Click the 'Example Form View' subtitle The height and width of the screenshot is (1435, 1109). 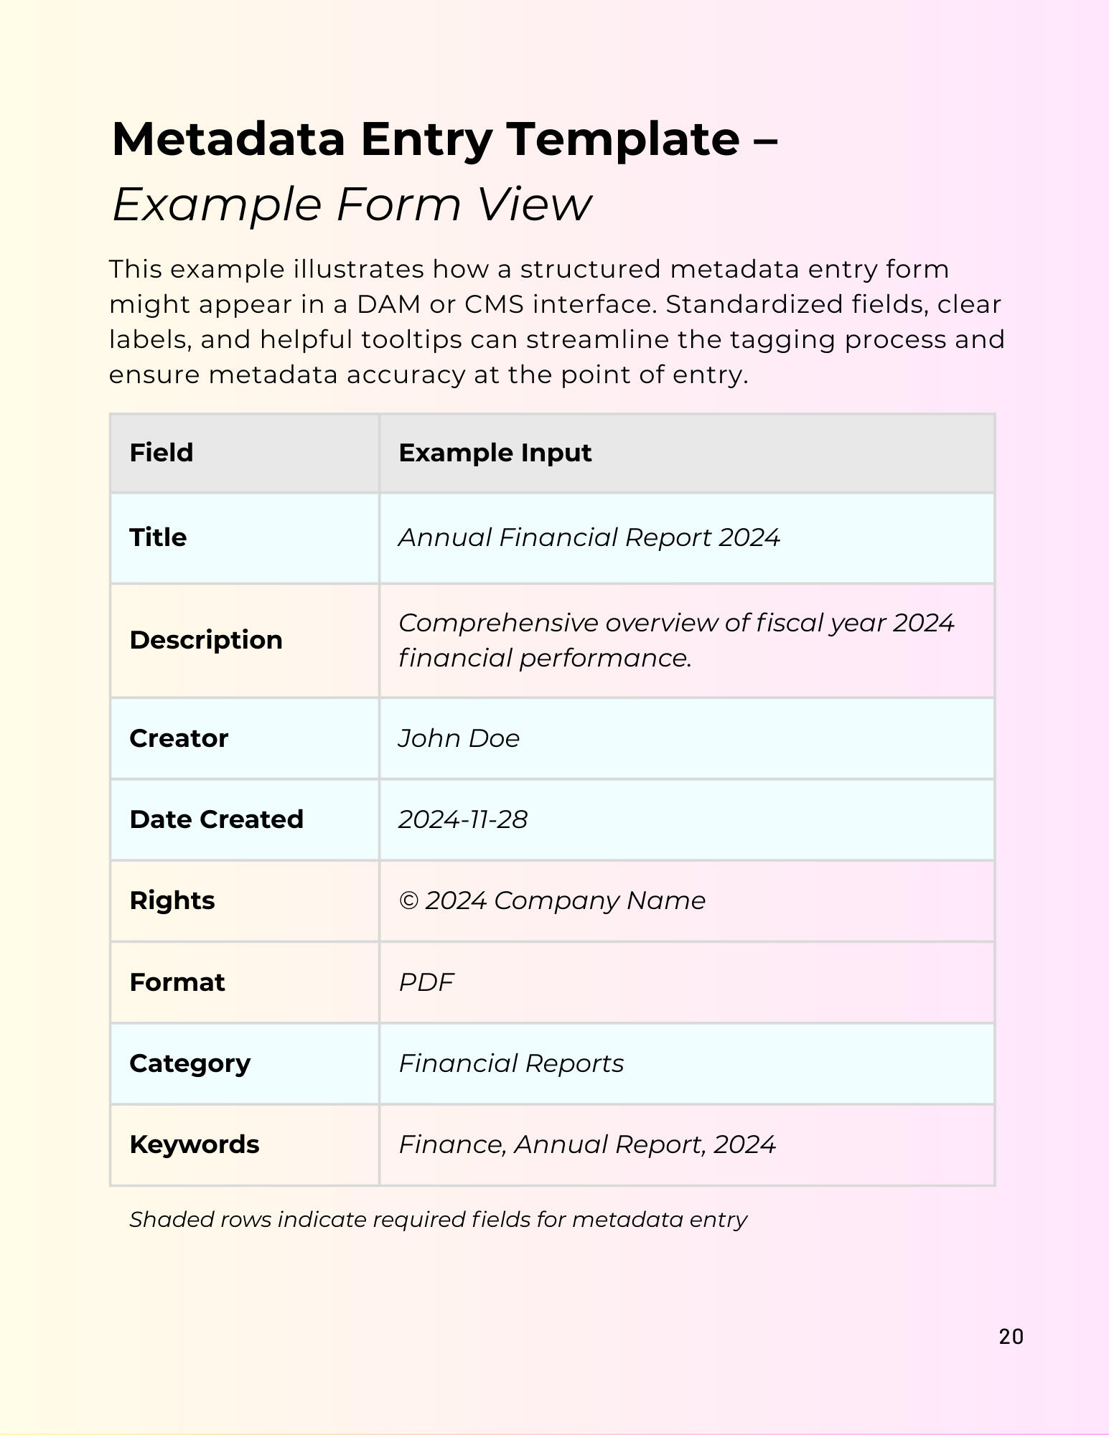point(352,204)
